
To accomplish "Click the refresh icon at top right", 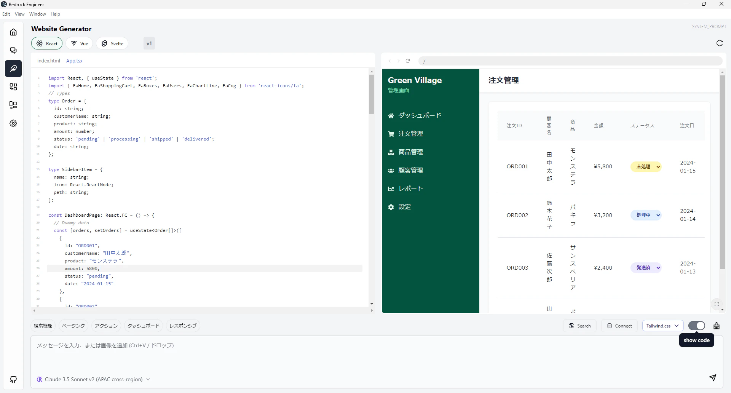I will point(720,43).
